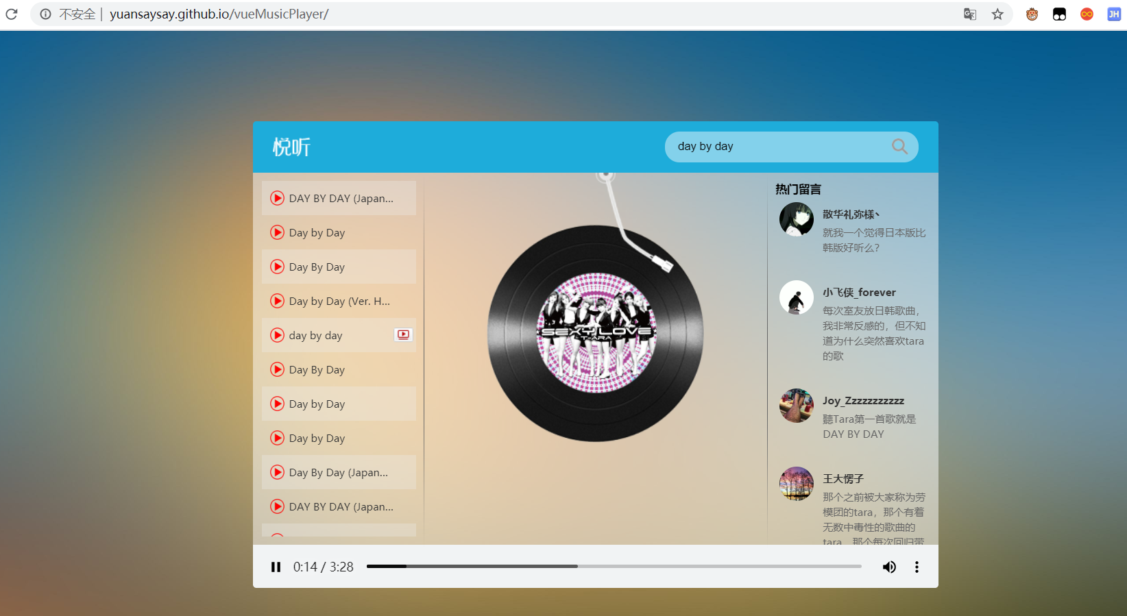Click avatar of user Joy_Zzzzzzzzzzz
Screen dimensions: 1127x616
click(x=797, y=406)
